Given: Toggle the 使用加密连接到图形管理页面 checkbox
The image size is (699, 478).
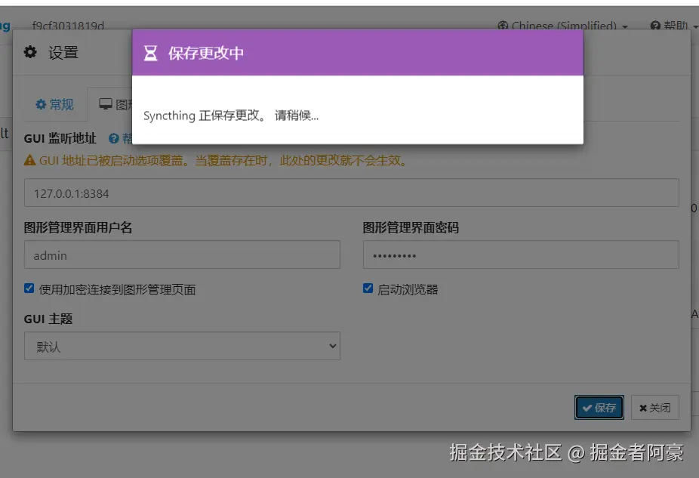Looking at the screenshot, I should (29, 288).
